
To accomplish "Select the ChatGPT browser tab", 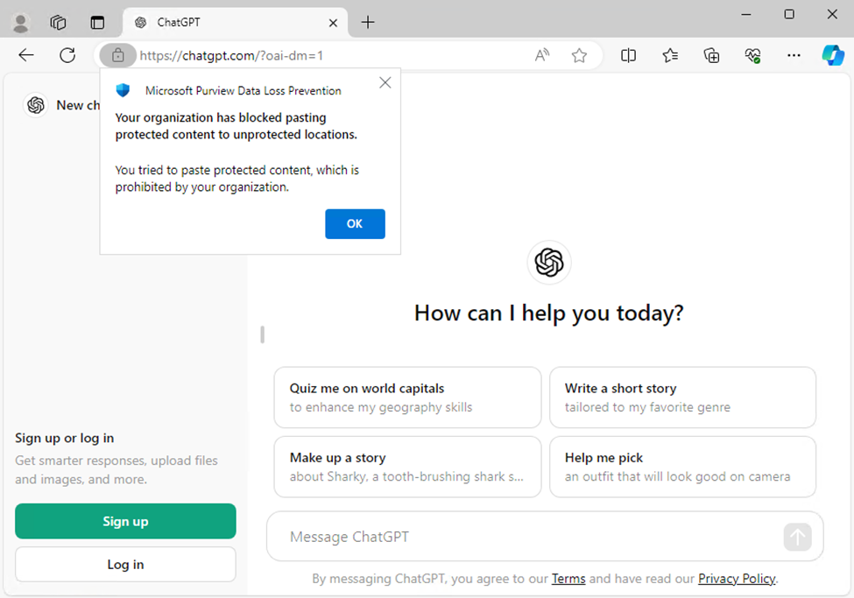I will [236, 23].
